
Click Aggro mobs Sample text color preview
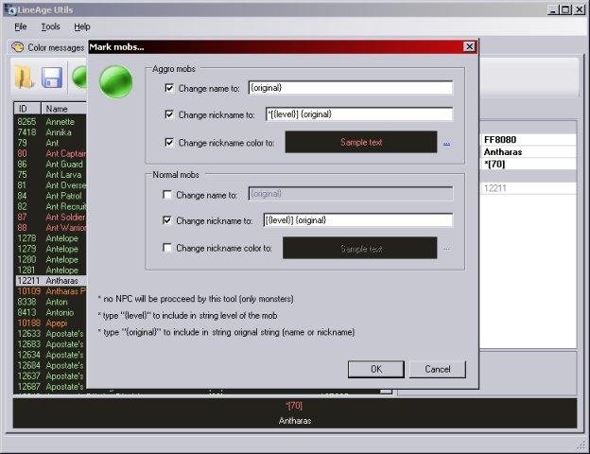(361, 142)
